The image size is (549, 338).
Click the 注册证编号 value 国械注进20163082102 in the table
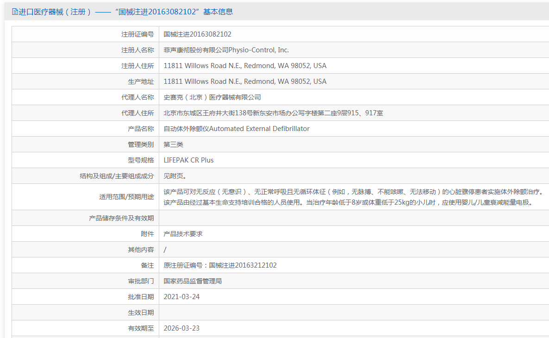pyautogui.click(x=198, y=34)
